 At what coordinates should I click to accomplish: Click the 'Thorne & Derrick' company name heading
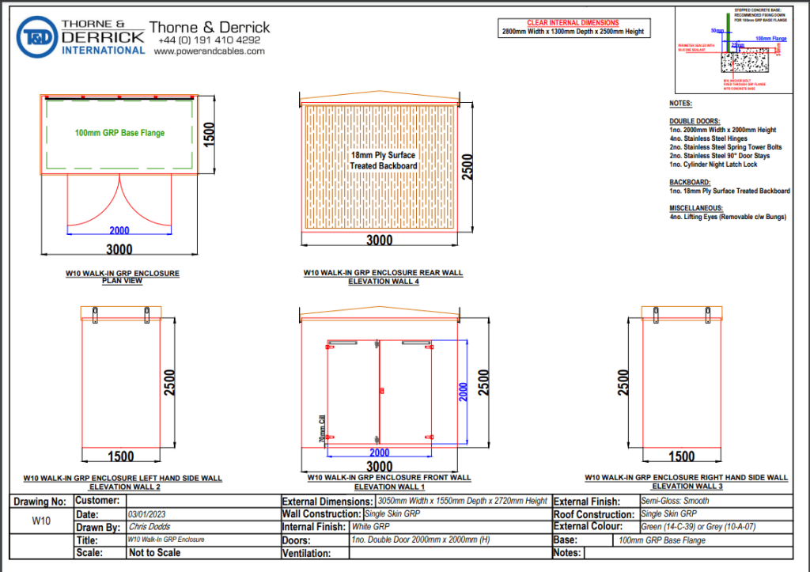[x=210, y=27]
